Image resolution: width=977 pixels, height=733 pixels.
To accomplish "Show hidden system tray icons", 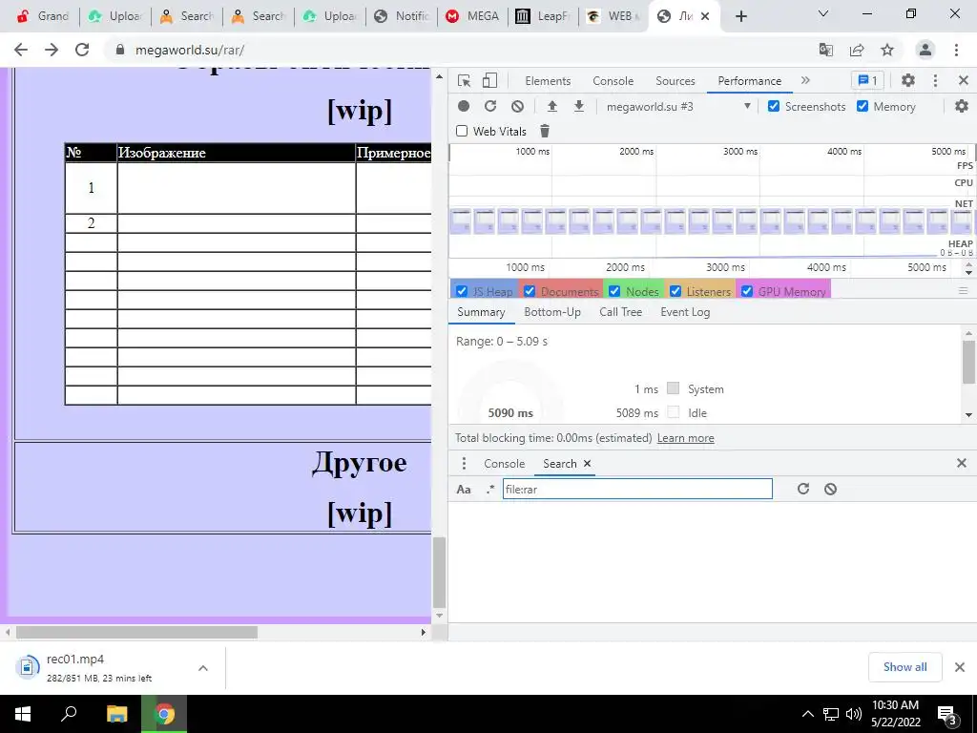I will pos(807,714).
